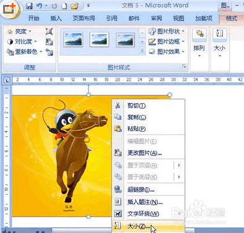The width and height of the screenshot is (244, 233).
Task: Open the 视图 tab
Action: click(178, 19)
